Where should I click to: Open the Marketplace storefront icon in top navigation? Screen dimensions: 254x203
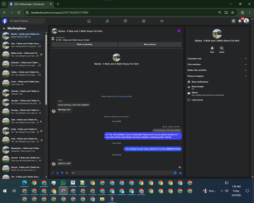coord(144,21)
